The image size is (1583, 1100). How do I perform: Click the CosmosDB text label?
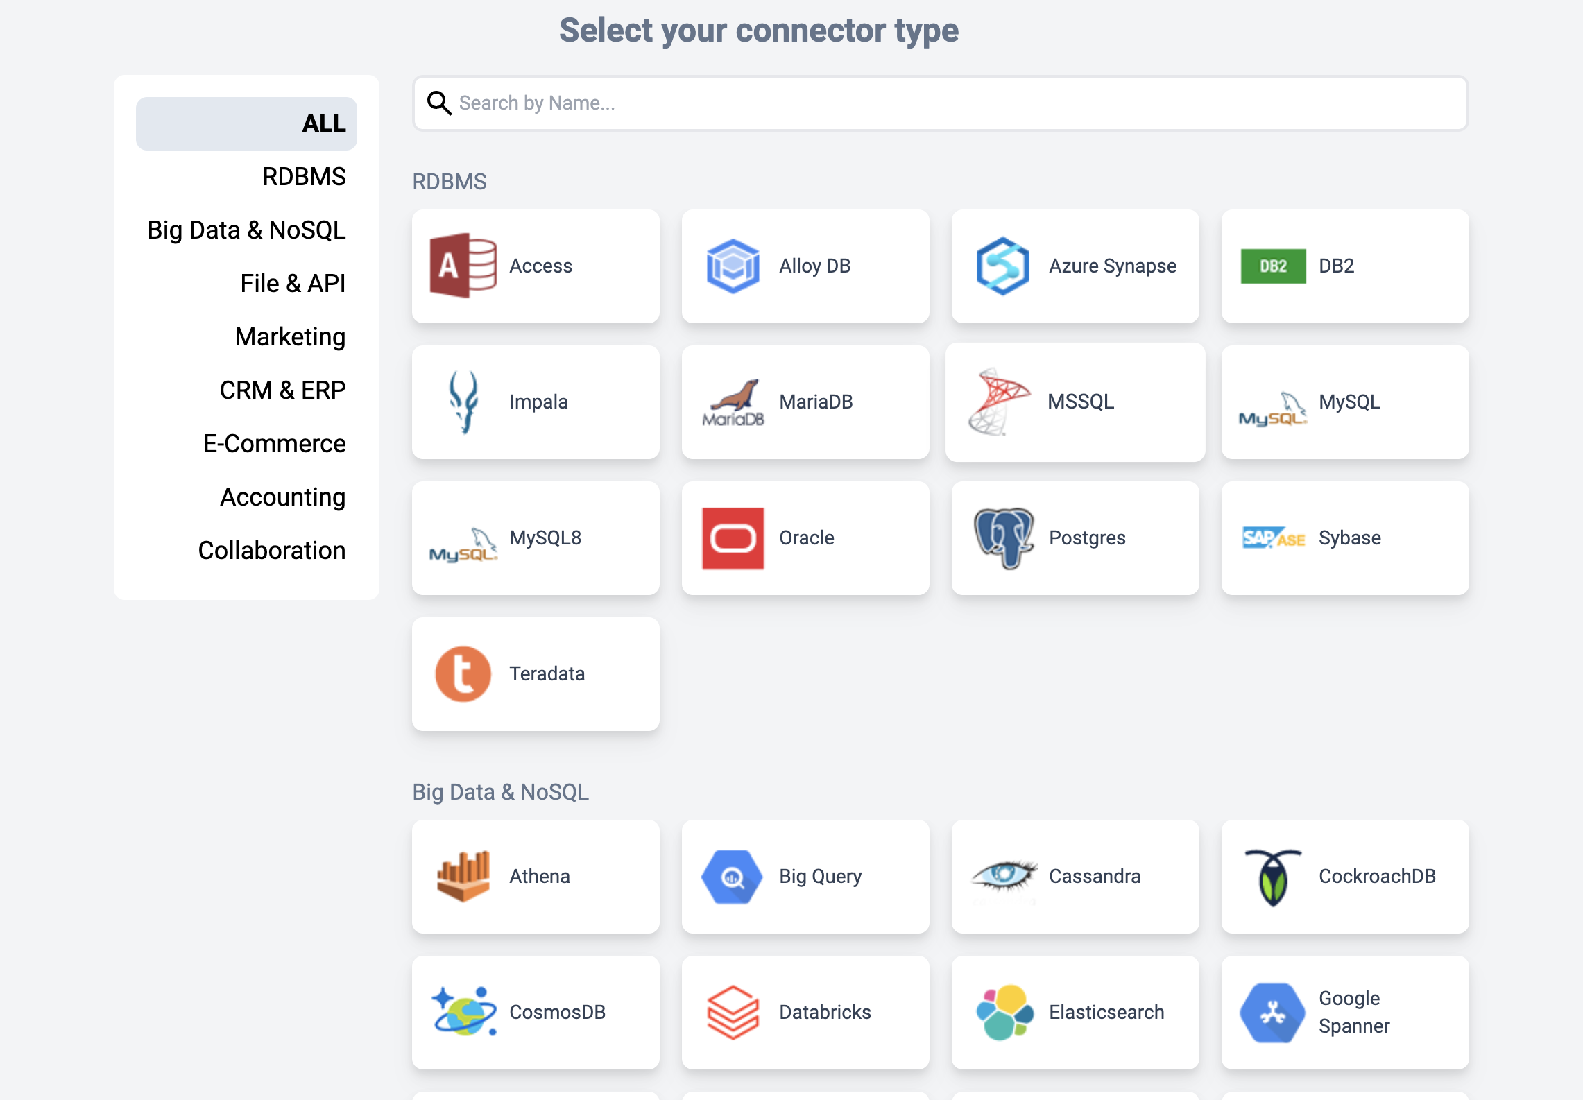[x=557, y=1013]
